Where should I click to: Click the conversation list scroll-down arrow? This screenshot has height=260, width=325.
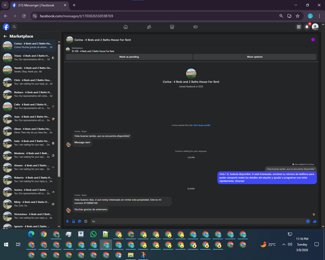59,227
